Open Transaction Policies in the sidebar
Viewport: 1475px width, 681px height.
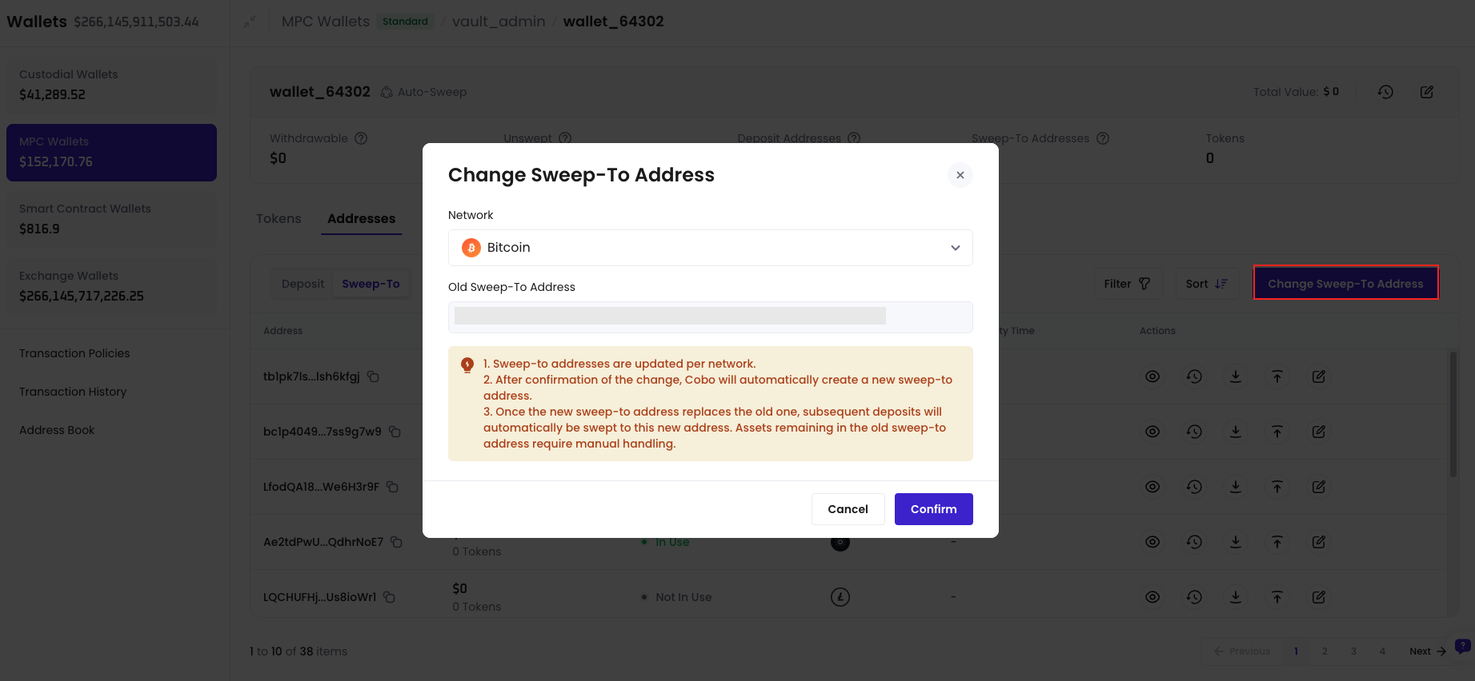pyautogui.click(x=74, y=352)
